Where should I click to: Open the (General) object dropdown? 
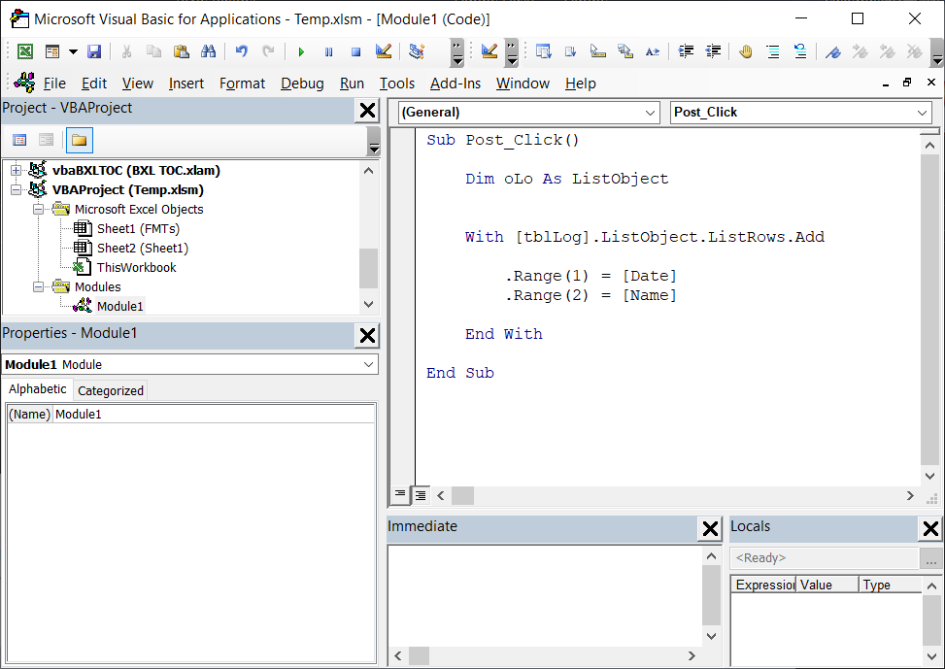[651, 113]
